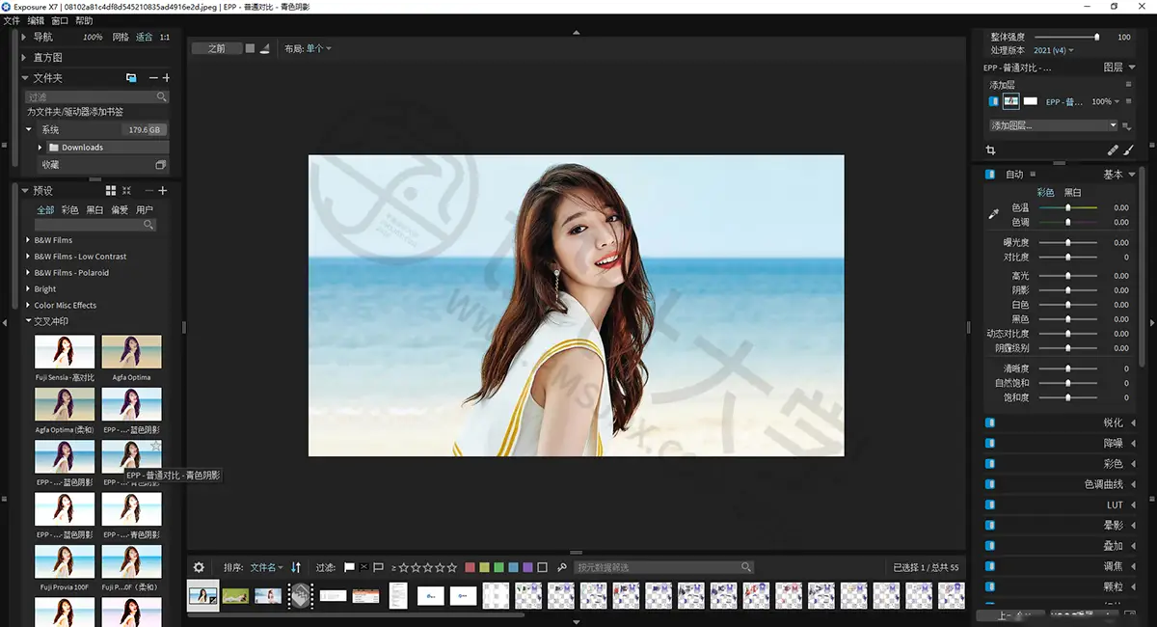Click the red color label filter swatch
Image resolution: width=1157 pixels, height=627 pixels.
[x=470, y=567]
